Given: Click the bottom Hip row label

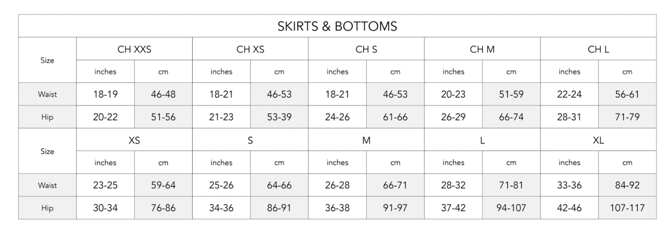Looking at the screenshot, I should [x=47, y=208].
